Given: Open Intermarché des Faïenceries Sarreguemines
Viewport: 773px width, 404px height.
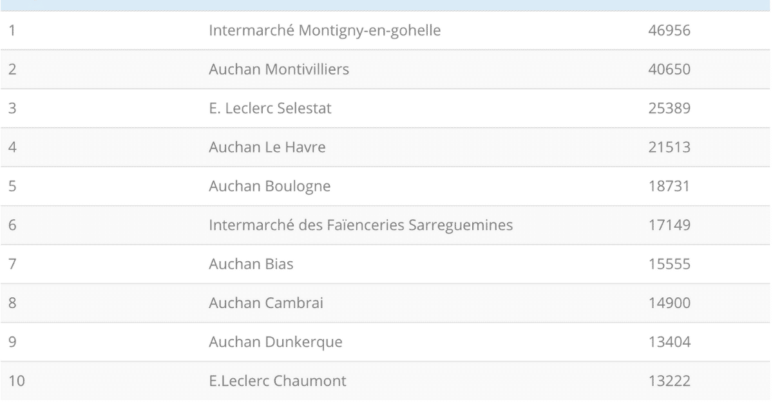Looking at the screenshot, I should 361,225.
